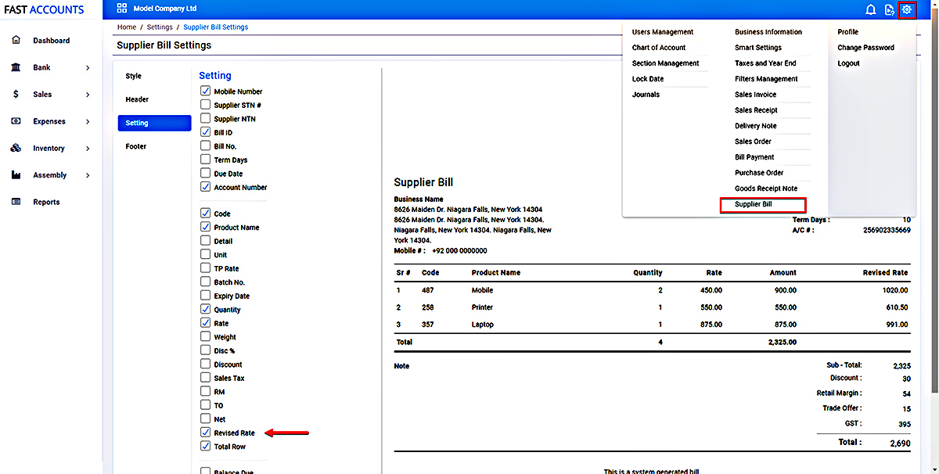Open Journals menu item
939x474 pixels.
point(646,95)
